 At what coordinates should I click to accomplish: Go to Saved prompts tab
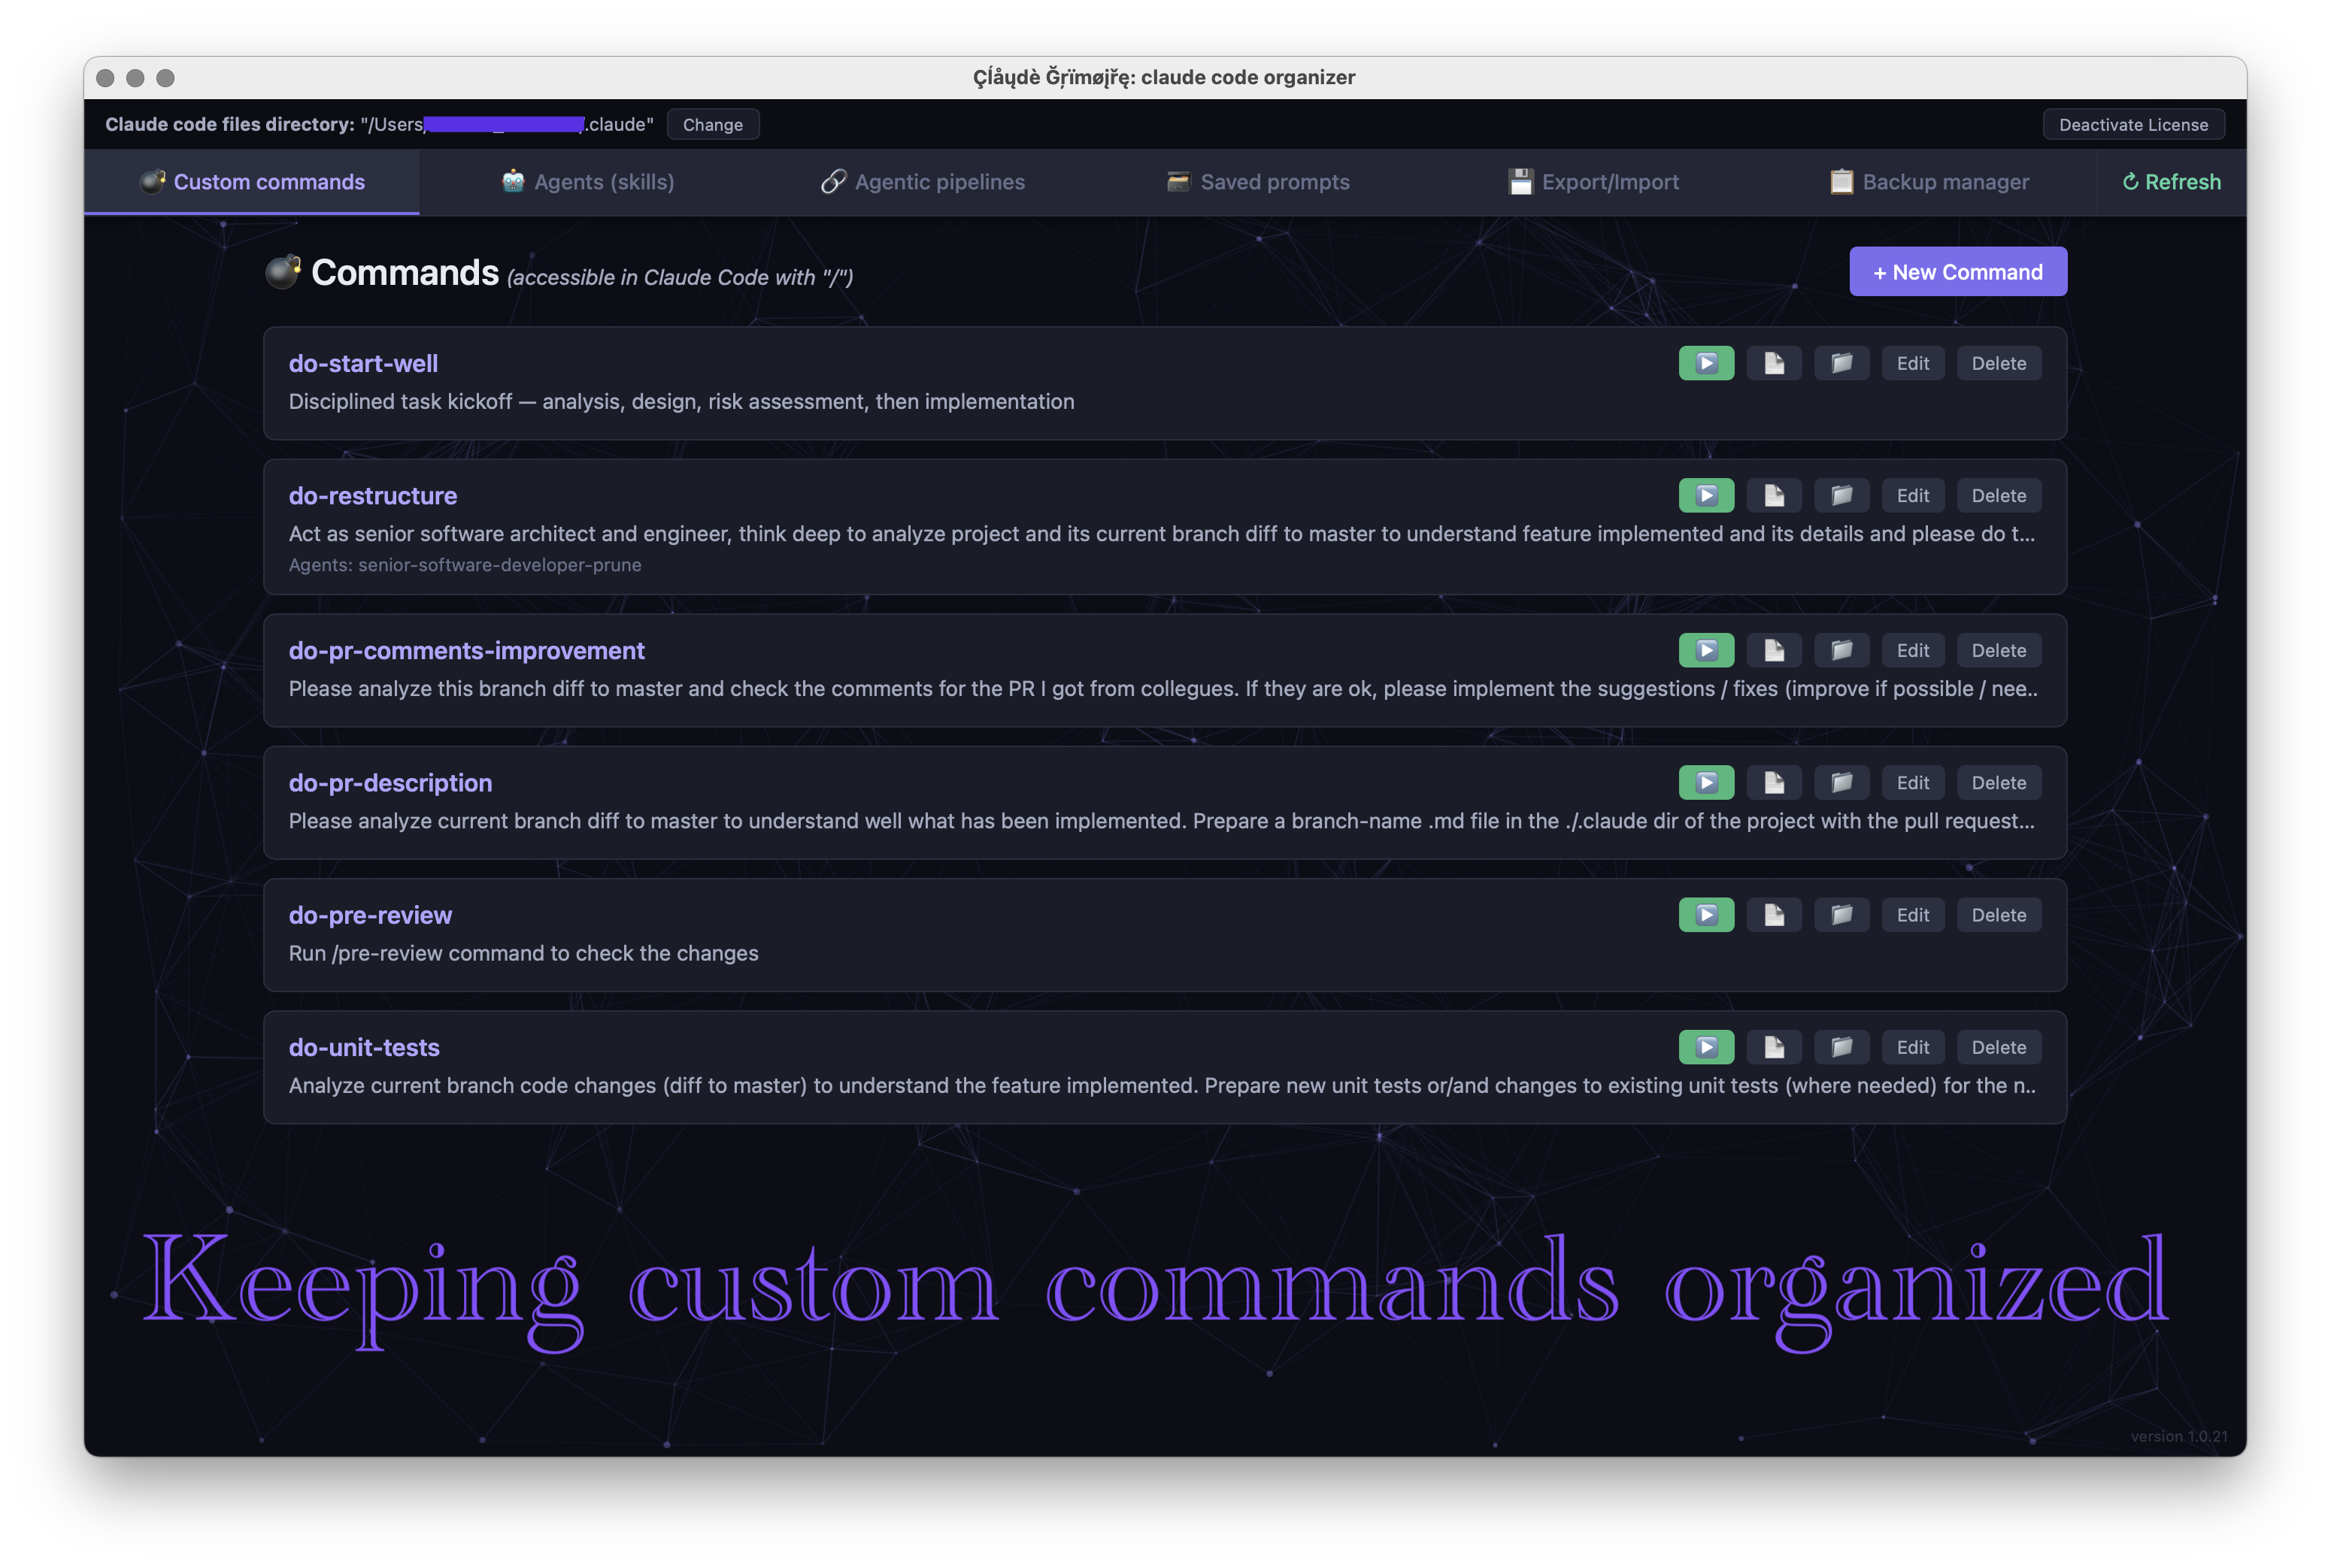(x=1257, y=182)
